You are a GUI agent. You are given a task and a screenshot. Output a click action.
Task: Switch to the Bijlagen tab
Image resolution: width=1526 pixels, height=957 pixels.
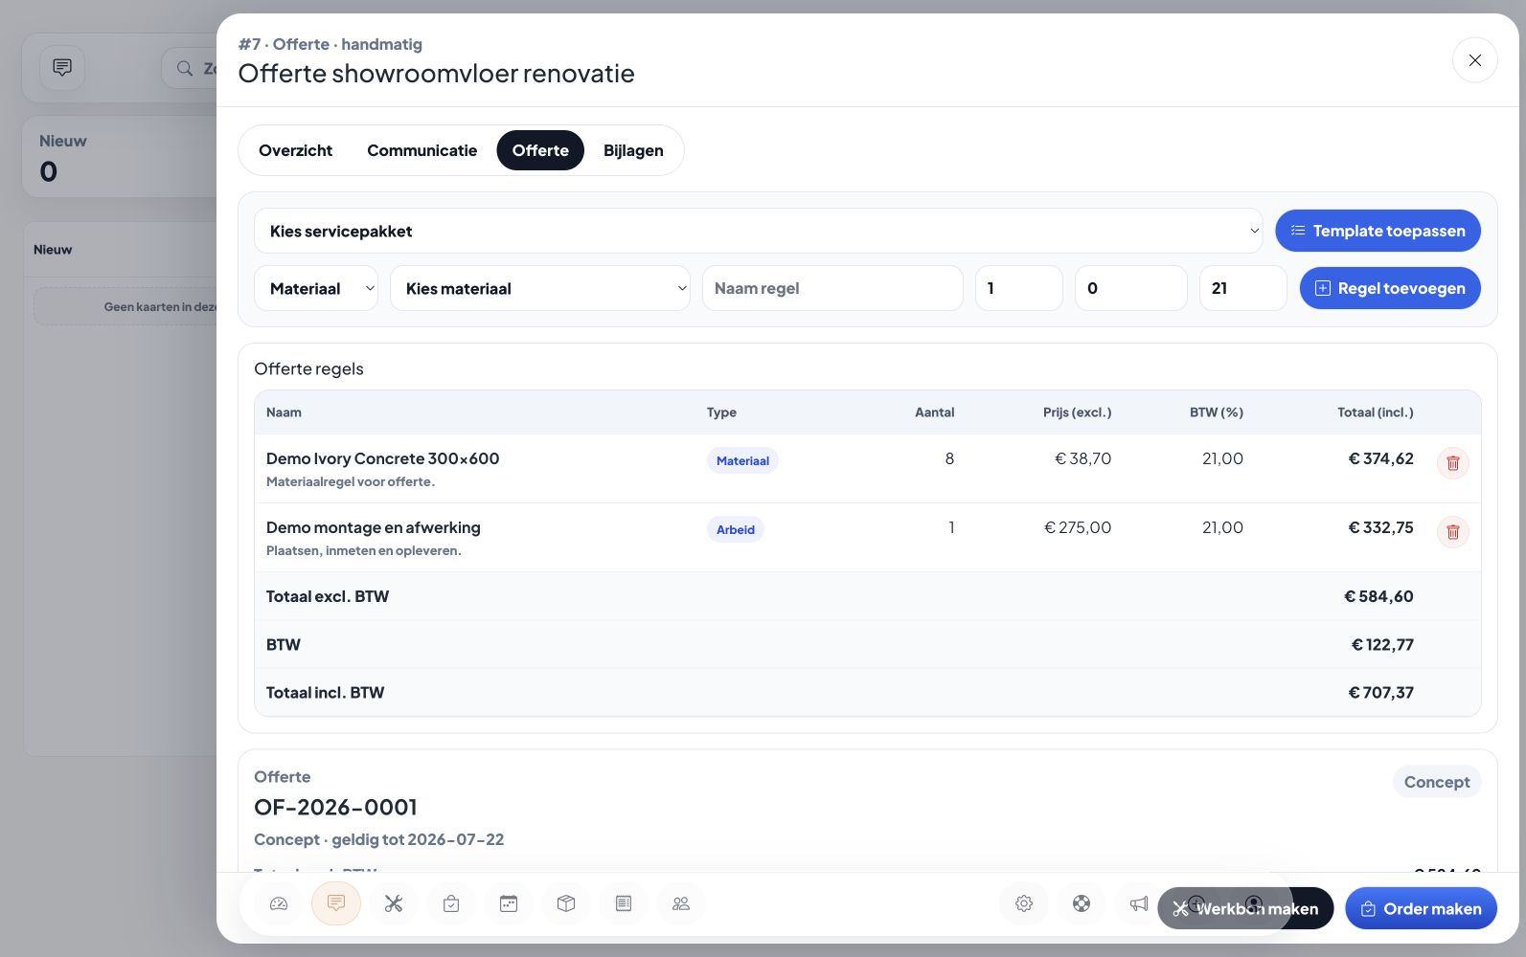tap(633, 150)
